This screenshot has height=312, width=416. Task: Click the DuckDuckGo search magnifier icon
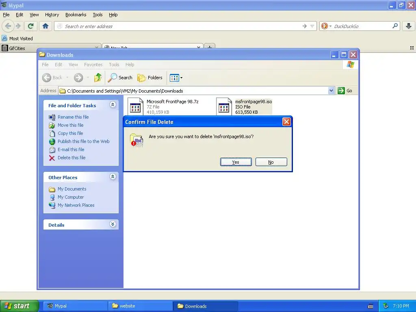tap(395, 26)
